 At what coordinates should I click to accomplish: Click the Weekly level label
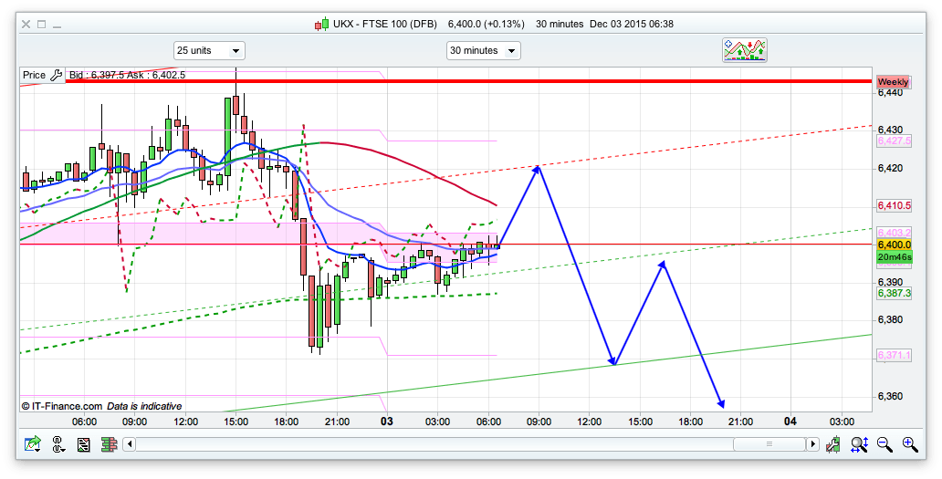pos(893,81)
